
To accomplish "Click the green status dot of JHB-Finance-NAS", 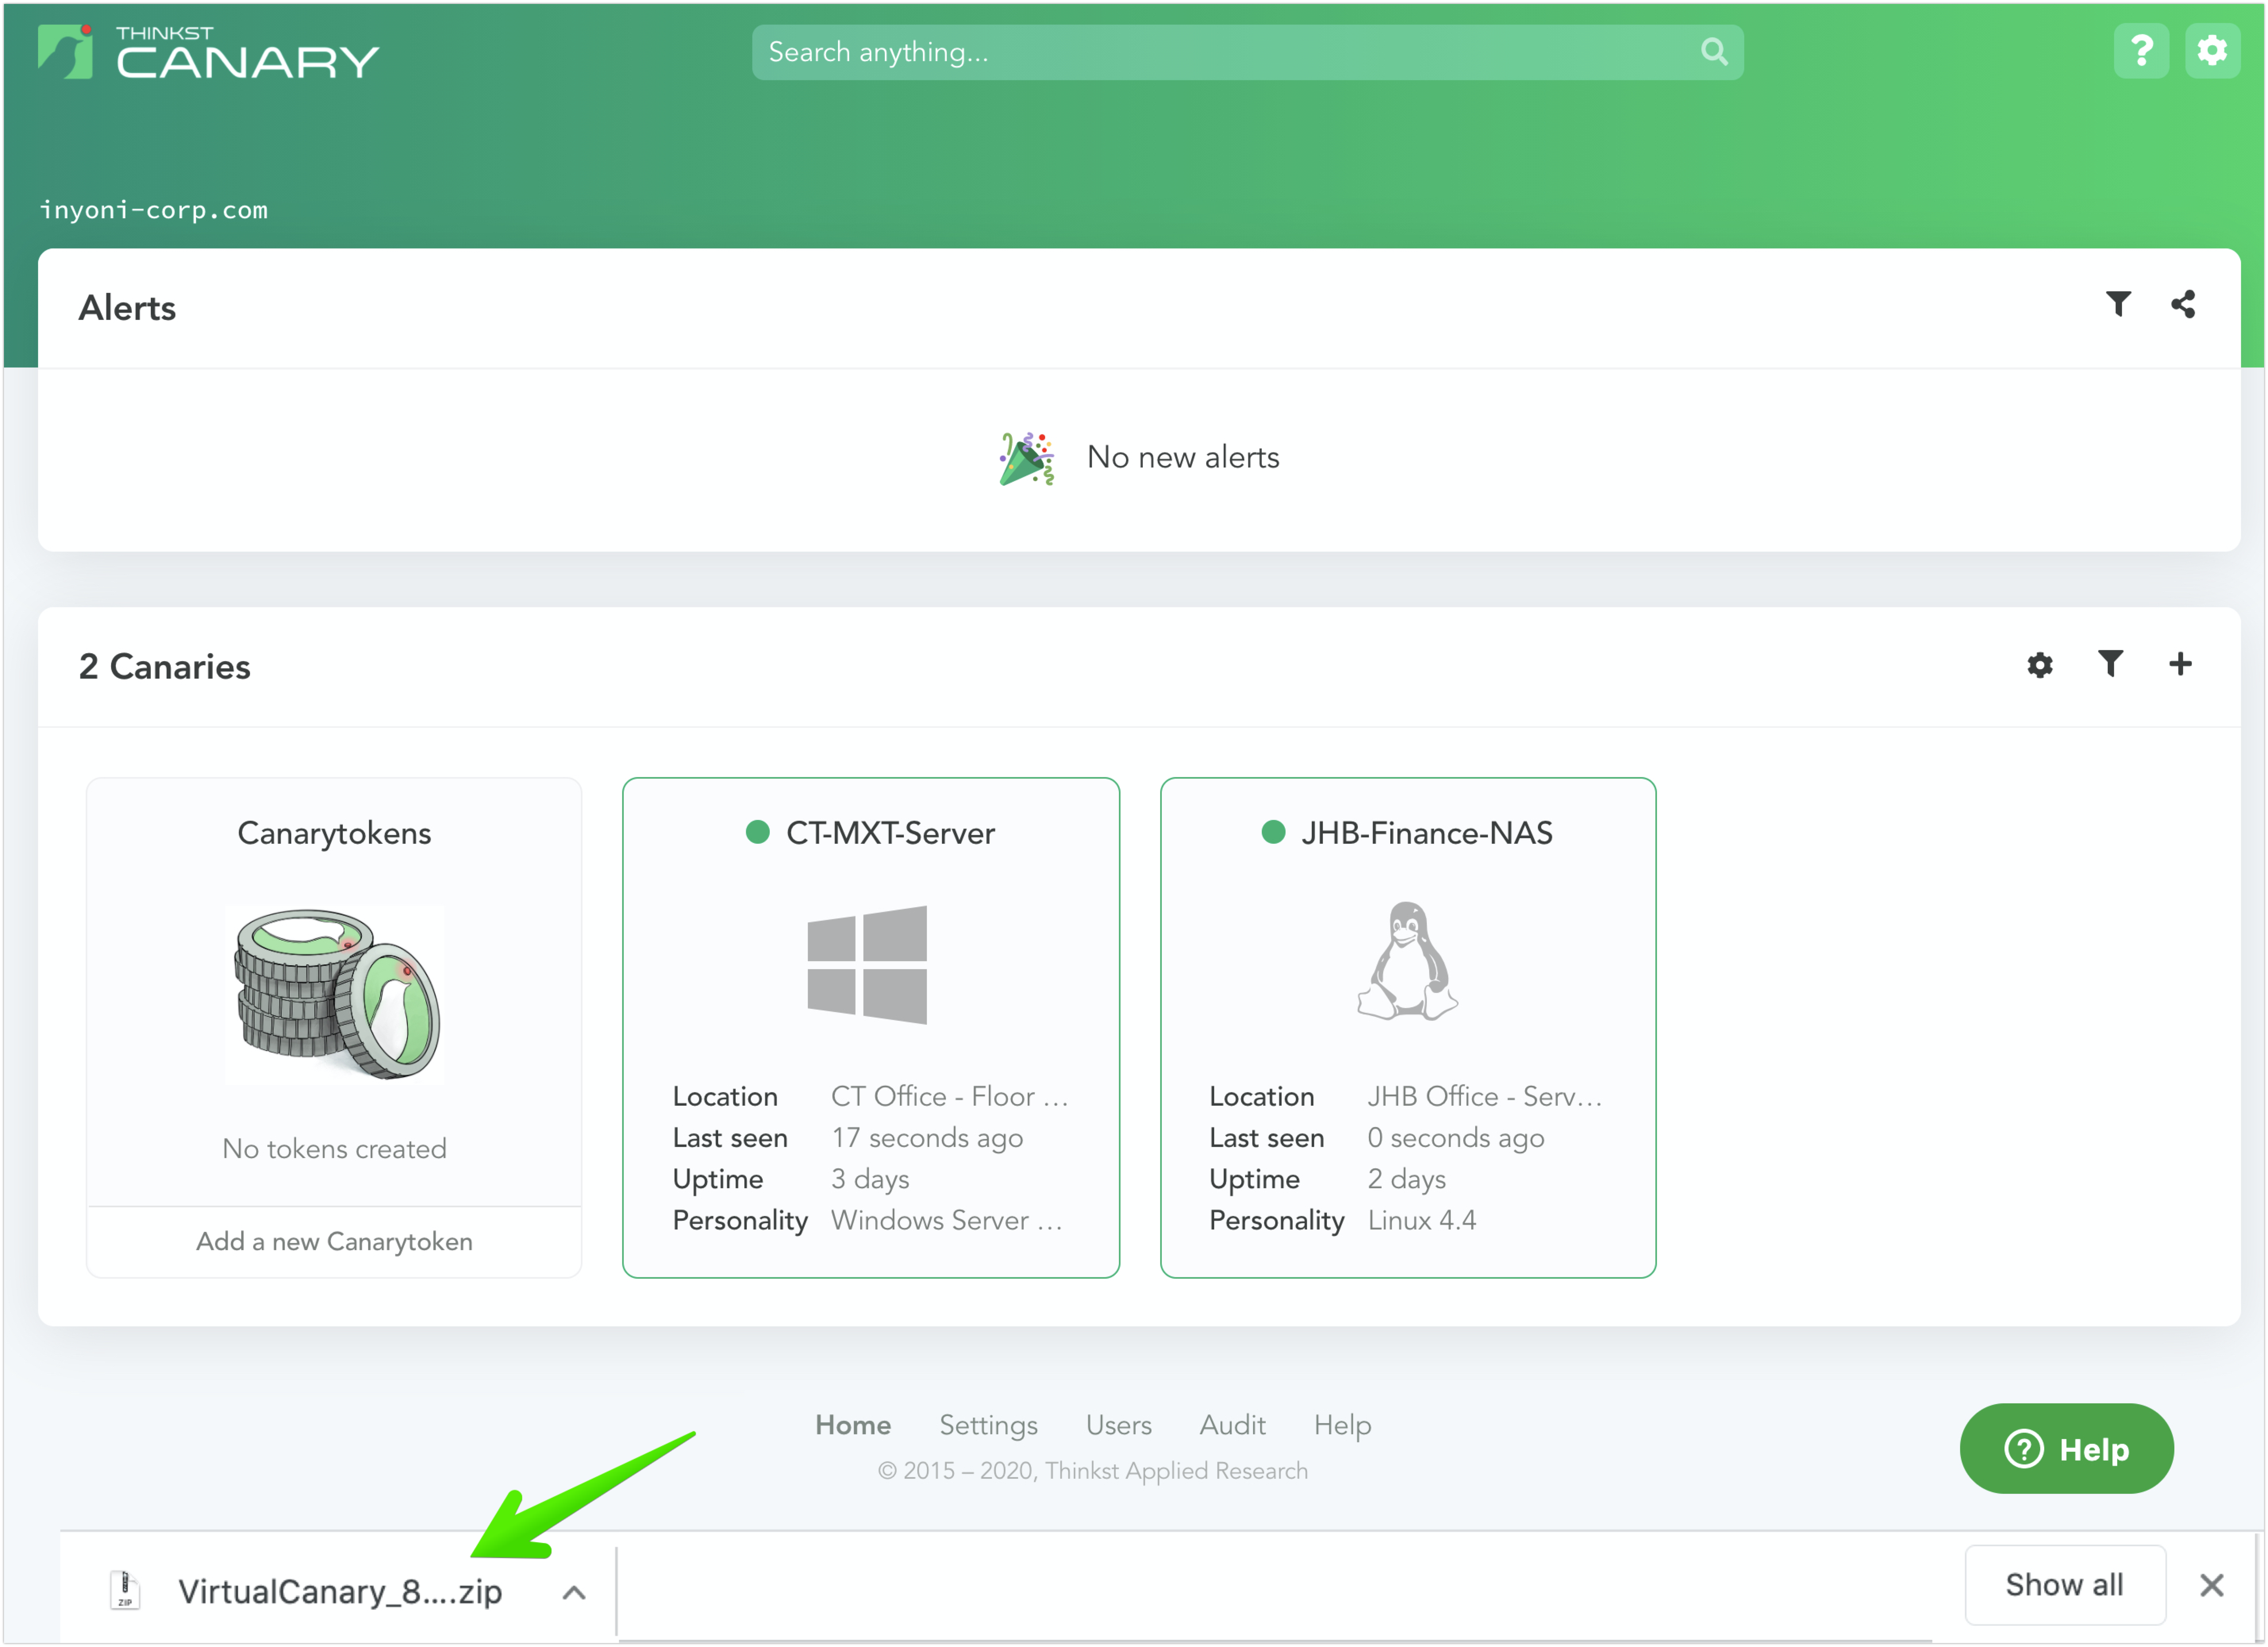I will coord(1273,832).
